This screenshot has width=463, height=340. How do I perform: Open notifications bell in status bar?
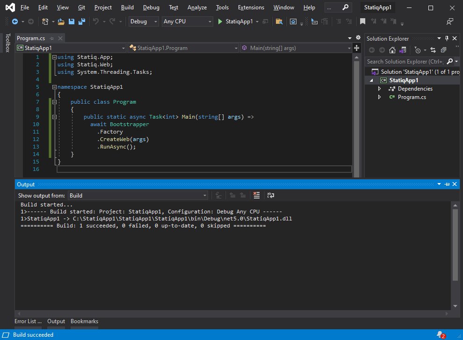coord(441,335)
